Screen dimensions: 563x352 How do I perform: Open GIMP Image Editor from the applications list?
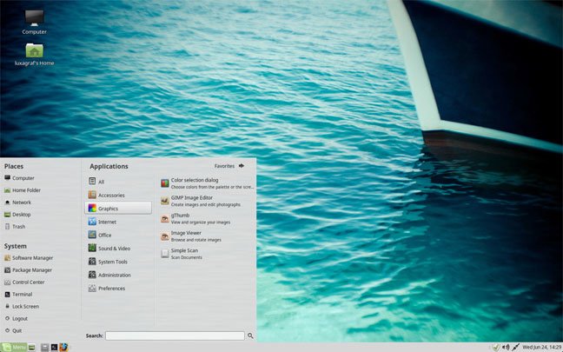204,201
